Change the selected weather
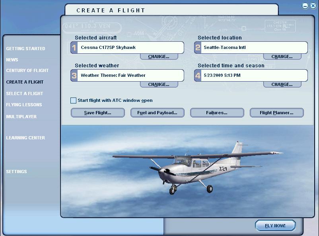Image resolution: width=319 pixels, height=236 pixels. (x=159, y=84)
